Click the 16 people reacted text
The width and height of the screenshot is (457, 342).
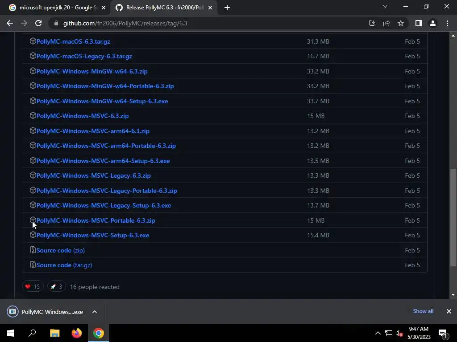(x=95, y=287)
